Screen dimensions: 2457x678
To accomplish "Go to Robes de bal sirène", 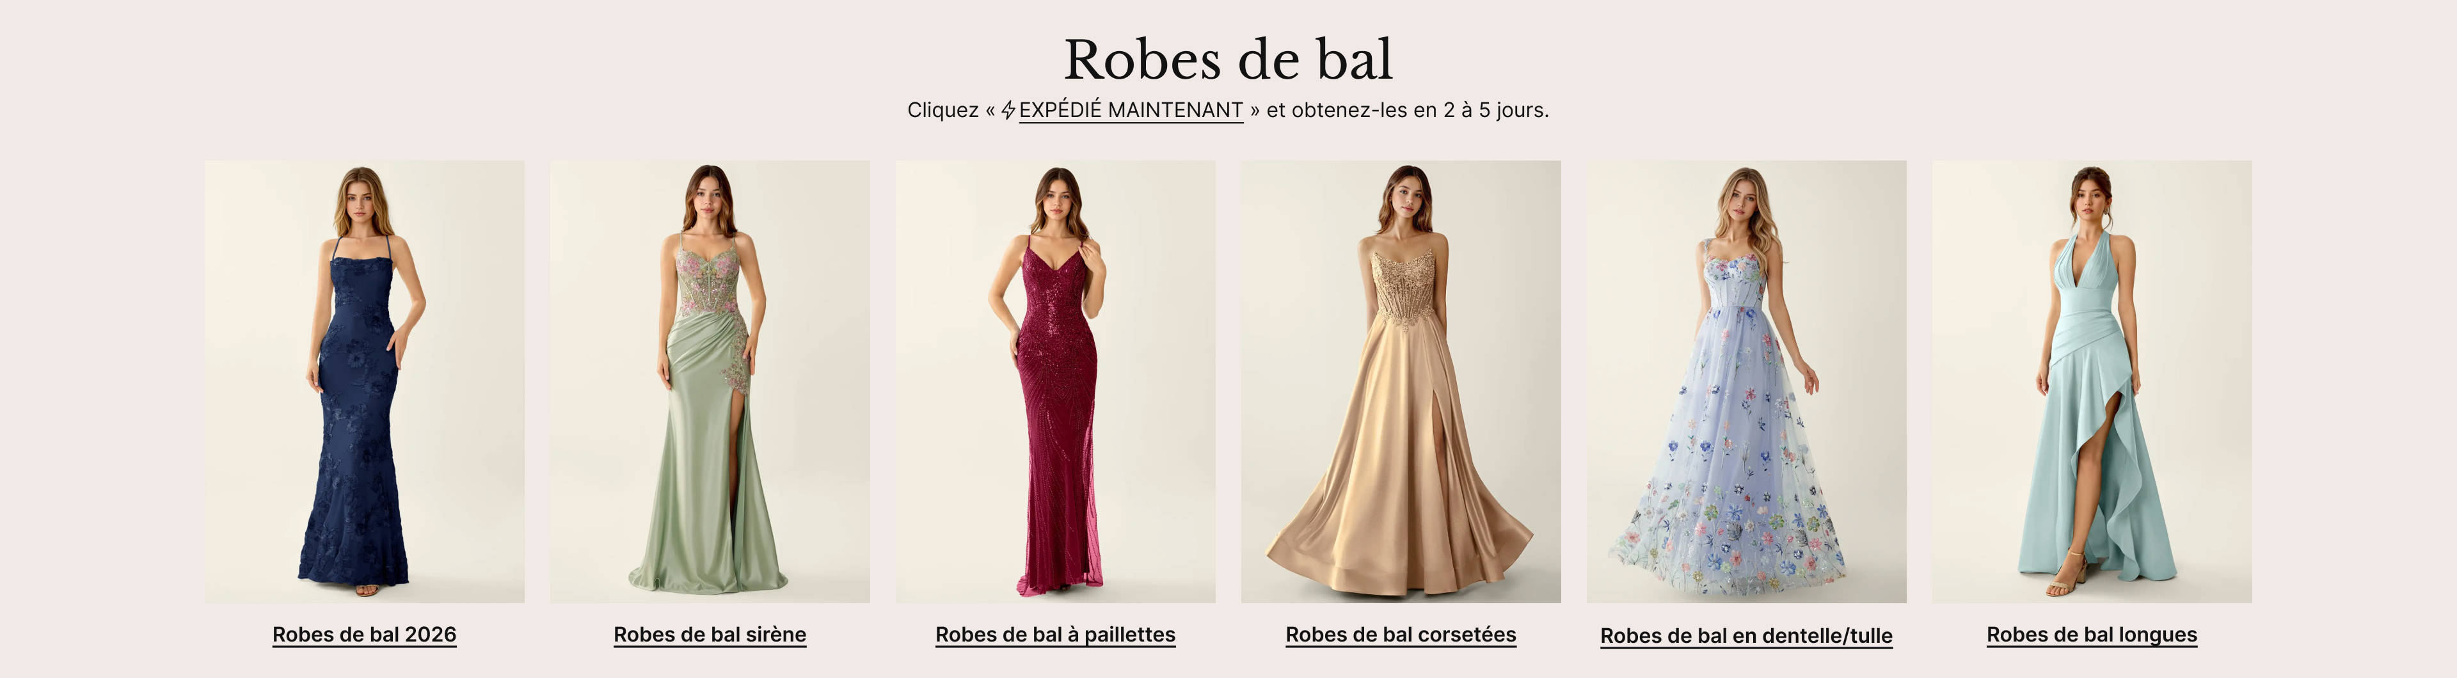I will (x=710, y=634).
